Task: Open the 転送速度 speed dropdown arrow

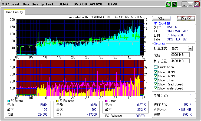Action: [190, 49]
